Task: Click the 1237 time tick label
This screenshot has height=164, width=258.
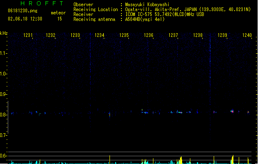Action: [173, 35]
